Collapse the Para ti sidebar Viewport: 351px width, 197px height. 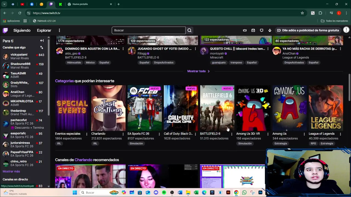click(x=42, y=41)
